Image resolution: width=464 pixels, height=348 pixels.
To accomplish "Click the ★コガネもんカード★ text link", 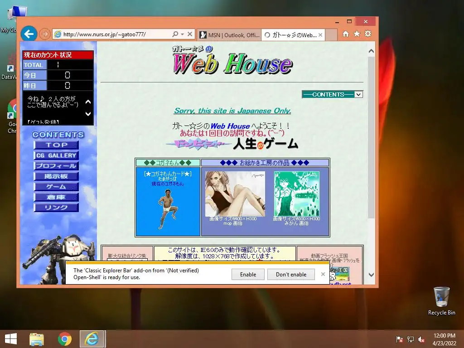I will (168, 174).
